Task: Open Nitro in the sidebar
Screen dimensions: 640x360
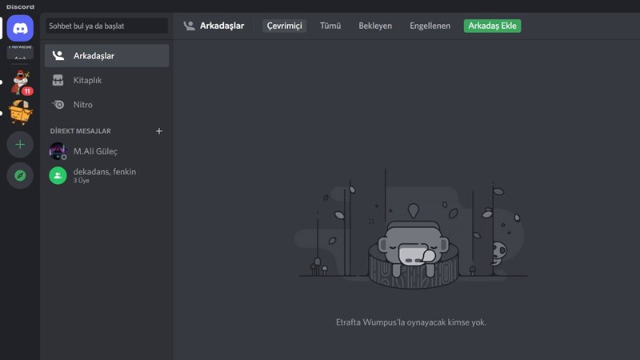Action: [x=106, y=105]
